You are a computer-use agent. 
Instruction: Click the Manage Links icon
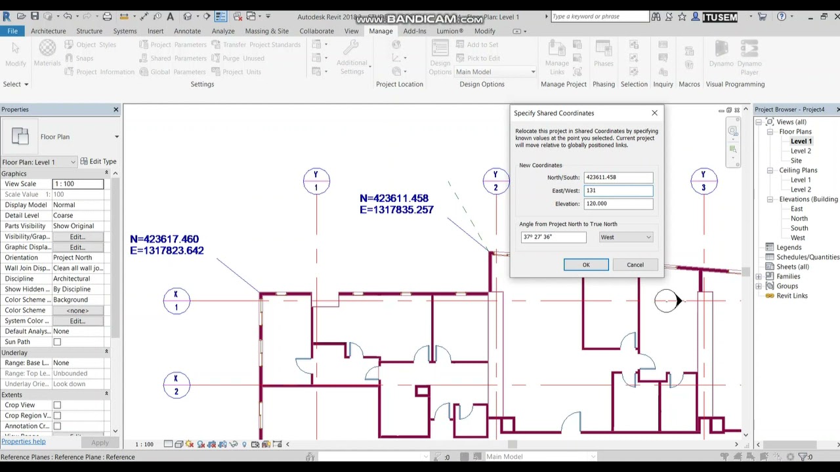pos(557,56)
